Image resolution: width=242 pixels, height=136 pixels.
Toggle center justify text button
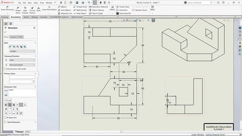coord(10,105)
